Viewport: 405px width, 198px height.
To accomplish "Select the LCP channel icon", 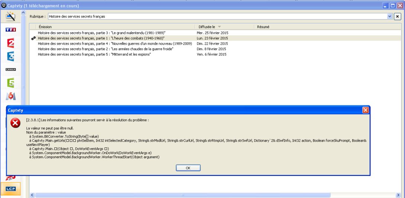I will coord(10,189).
